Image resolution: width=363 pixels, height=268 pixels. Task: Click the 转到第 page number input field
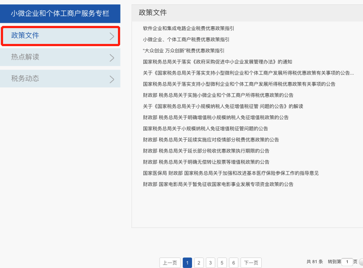pyautogui.click(x=347, y=262)
